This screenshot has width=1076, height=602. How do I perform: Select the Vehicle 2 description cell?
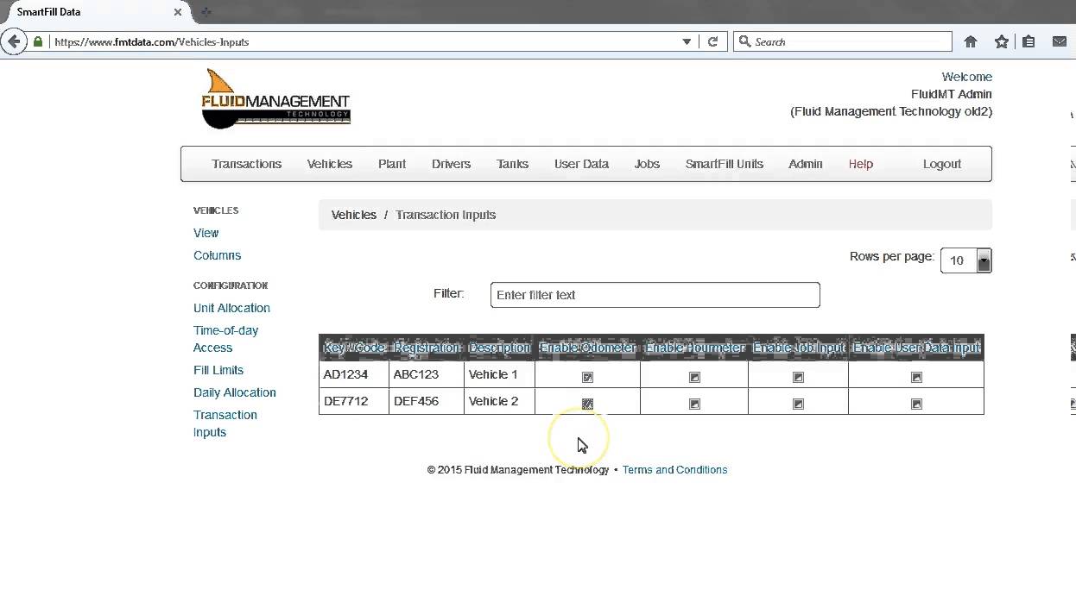499,401
